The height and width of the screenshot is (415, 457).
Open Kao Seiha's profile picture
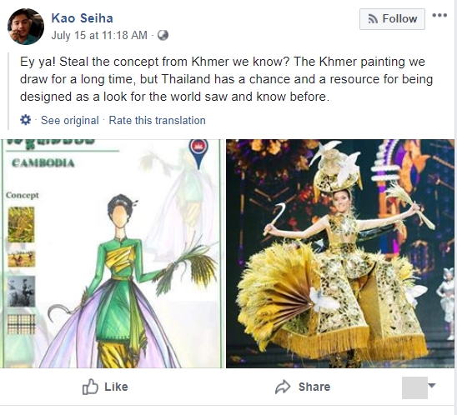[x=26, y=27]
